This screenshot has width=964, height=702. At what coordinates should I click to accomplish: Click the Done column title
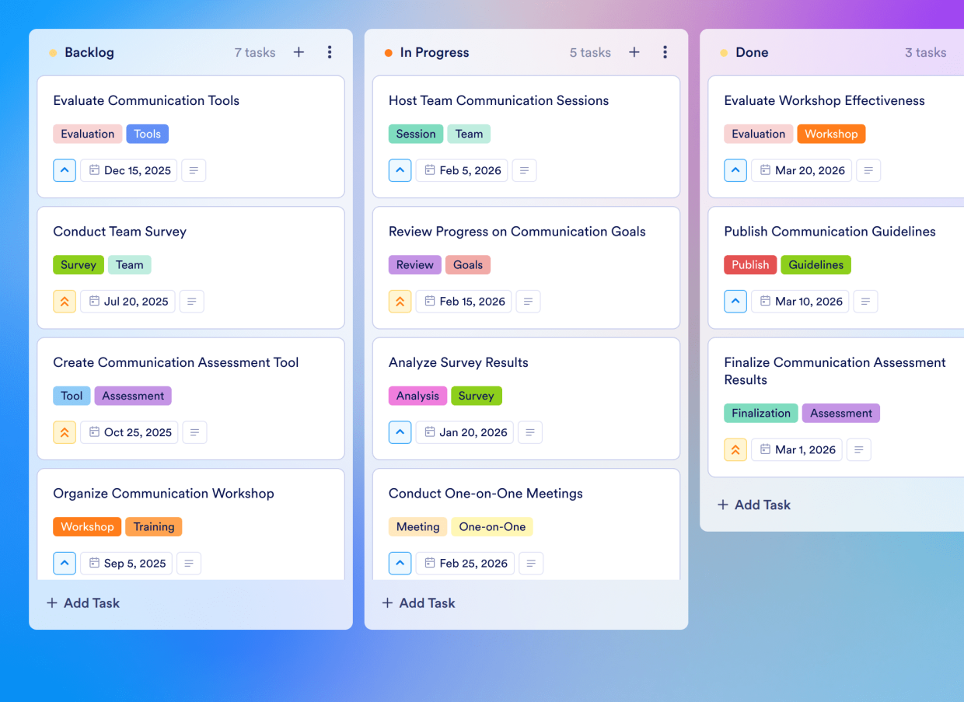[x=751, y=53]
